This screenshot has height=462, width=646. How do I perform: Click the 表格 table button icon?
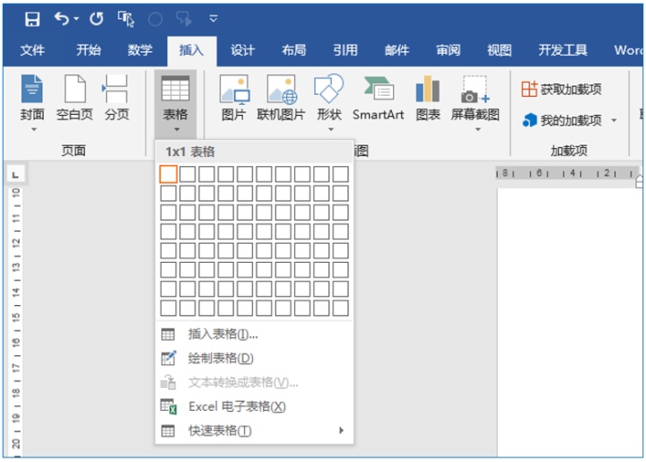point(176,88)
